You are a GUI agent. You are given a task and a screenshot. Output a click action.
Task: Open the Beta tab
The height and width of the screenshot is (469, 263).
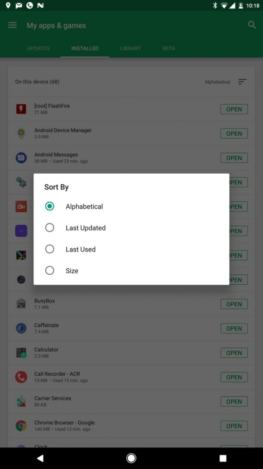168,48
